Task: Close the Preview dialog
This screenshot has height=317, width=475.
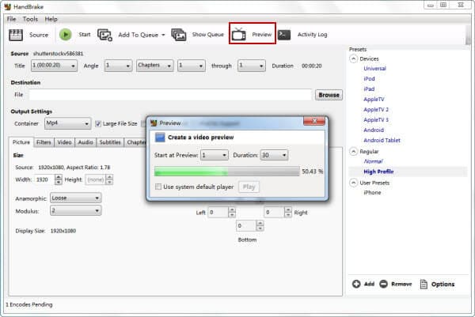Action: coord(314,121)
